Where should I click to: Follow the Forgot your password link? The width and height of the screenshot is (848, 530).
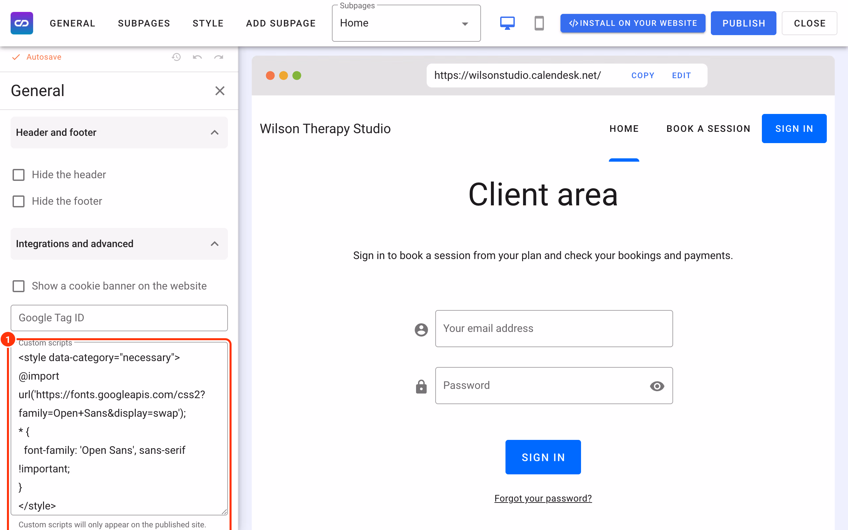click(x=543, y=498)
